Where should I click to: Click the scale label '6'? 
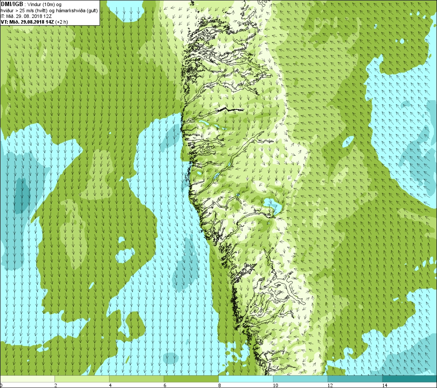click(x=165, y=385)
